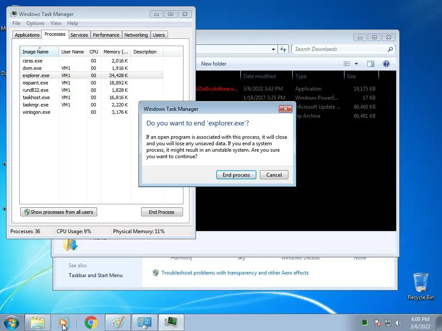Select the winlogon.exe process row
Screen dimensions: 442x331
(x=92, y=112)
